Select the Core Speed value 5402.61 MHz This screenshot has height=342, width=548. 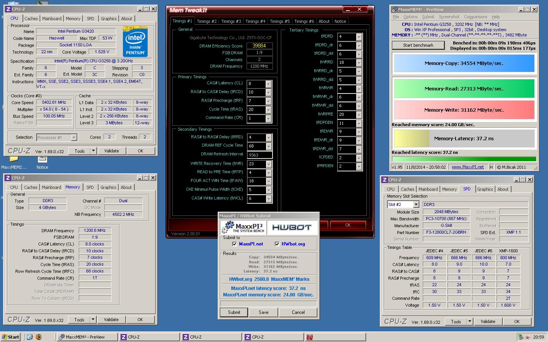[54, 103]
